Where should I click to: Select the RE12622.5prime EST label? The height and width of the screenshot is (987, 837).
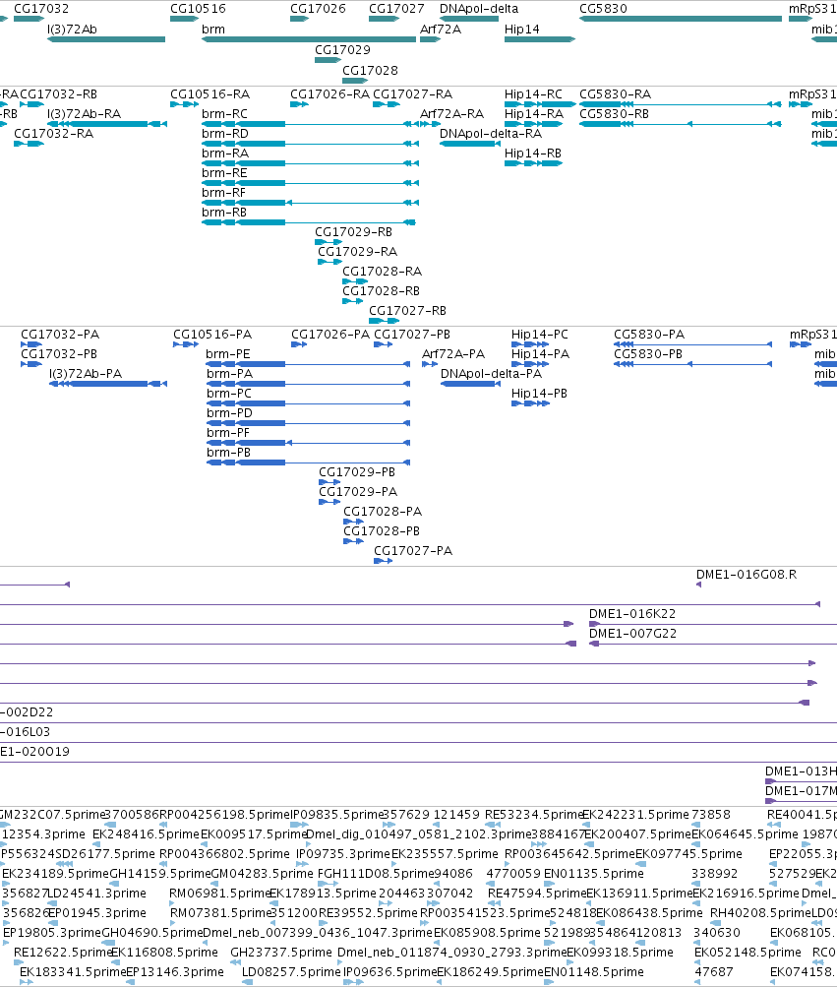point(62,953)
